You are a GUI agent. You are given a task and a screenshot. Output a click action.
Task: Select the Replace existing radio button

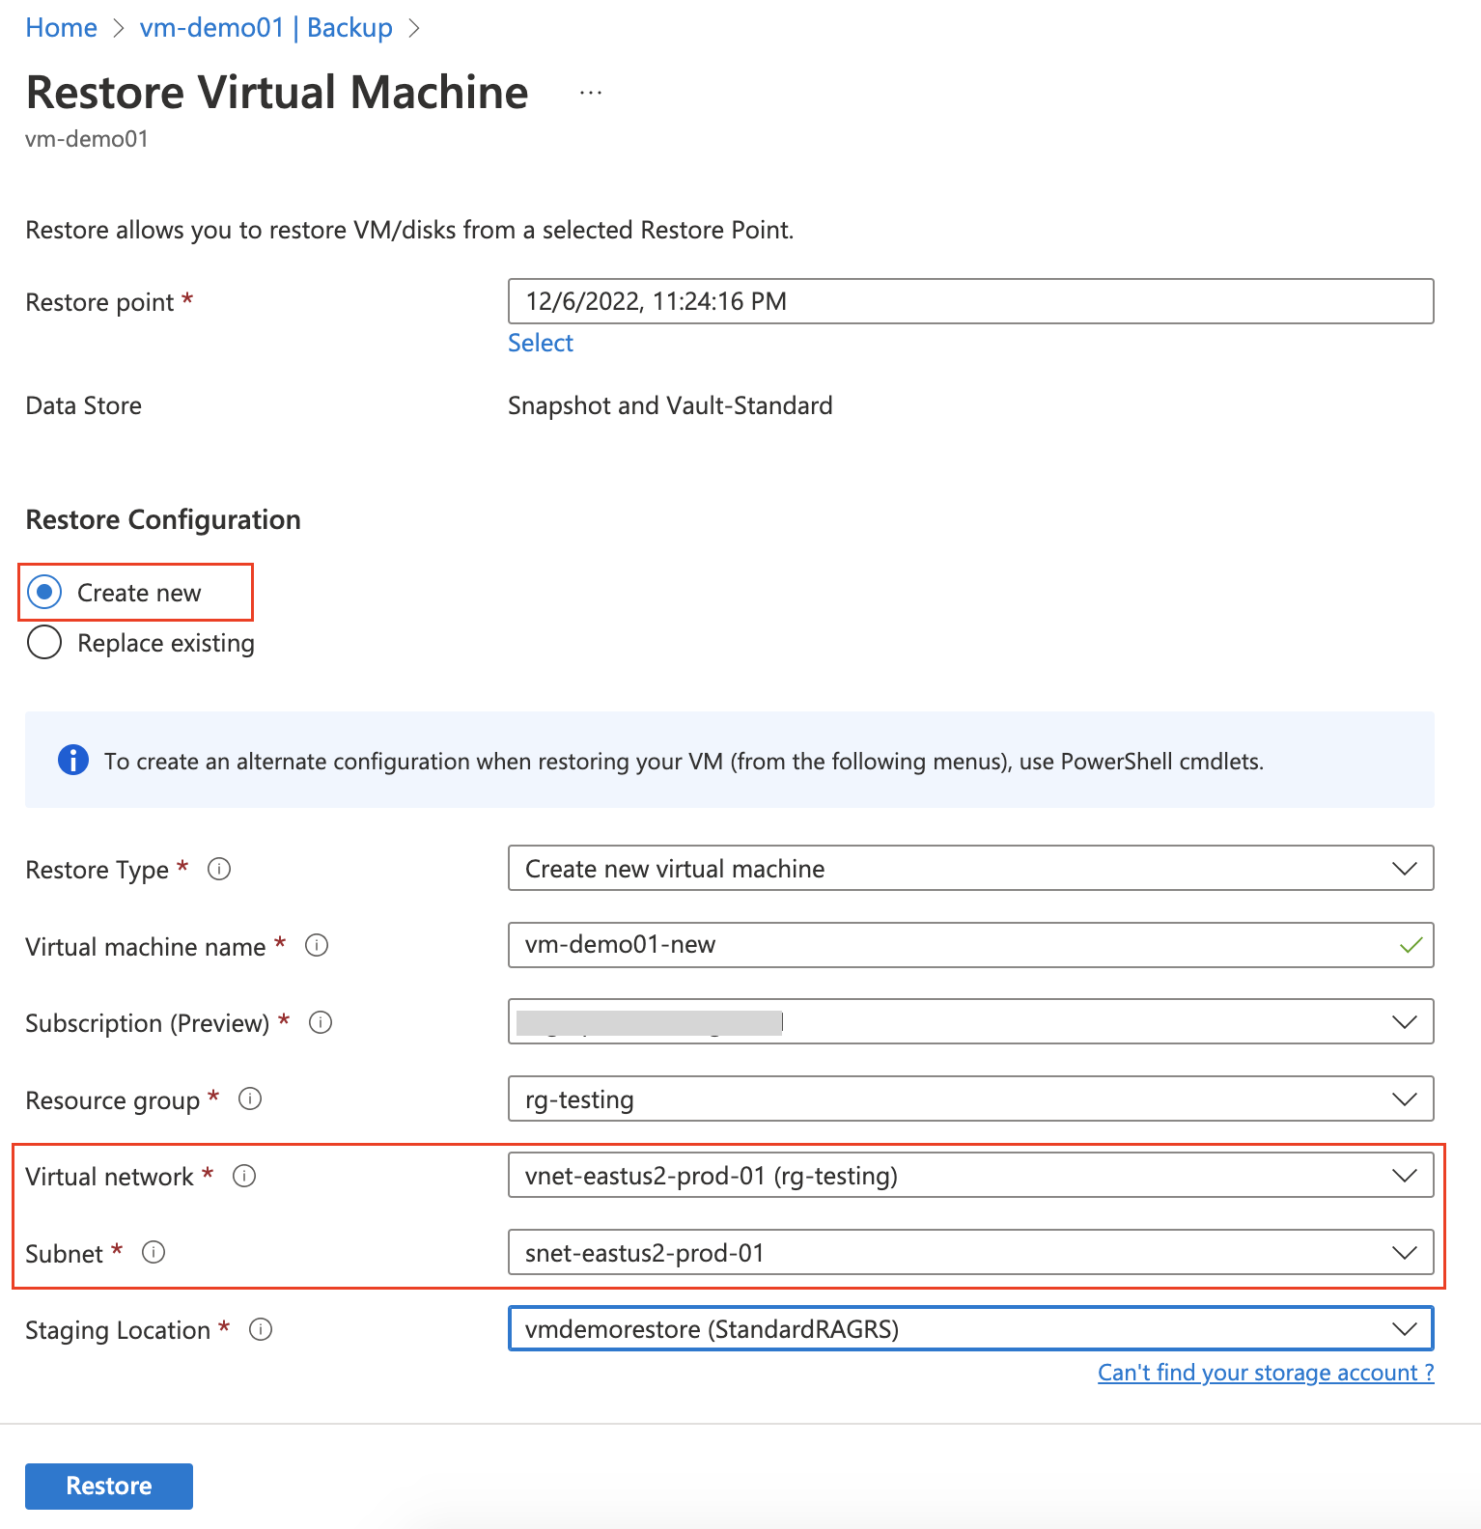[44, 642]
